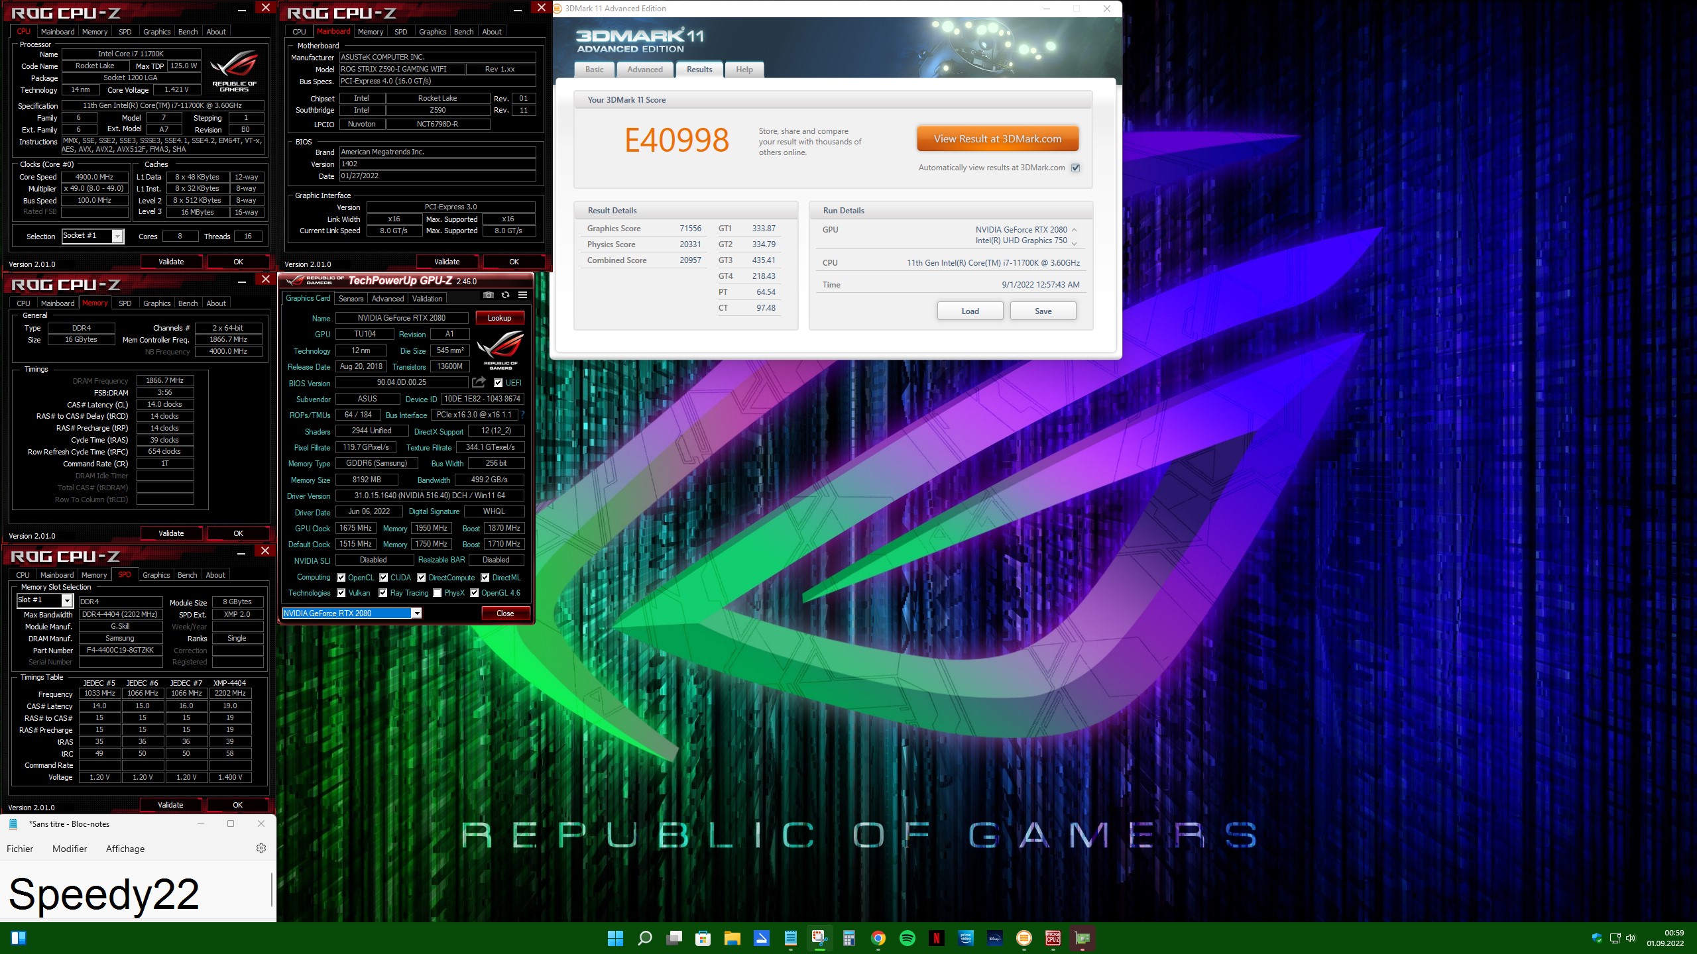Click Validate in CPU-Z Memory window

171,533
